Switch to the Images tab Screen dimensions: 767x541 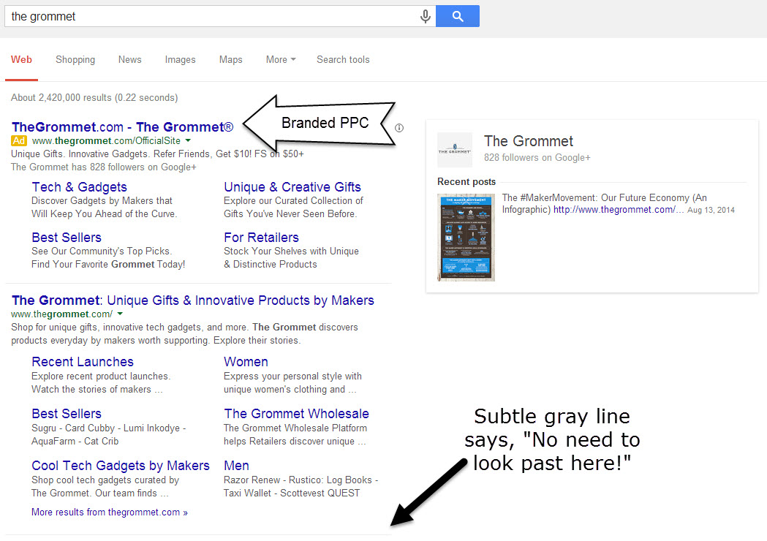point(180,60)
